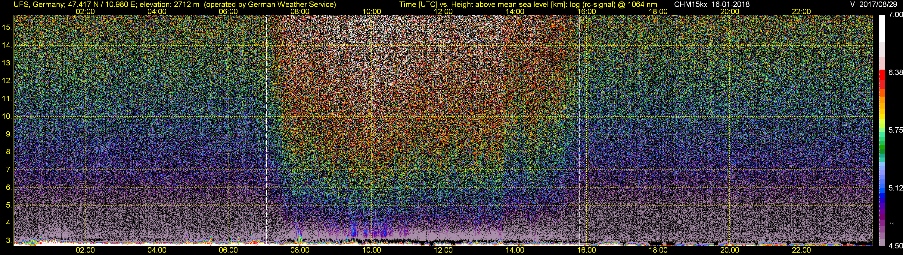
Task: Click the blue segment of the color bar
Action: (882, 196)
